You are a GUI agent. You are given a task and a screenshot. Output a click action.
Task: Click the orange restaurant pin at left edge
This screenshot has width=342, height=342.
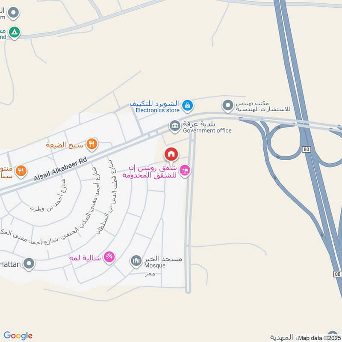(21, 172)
